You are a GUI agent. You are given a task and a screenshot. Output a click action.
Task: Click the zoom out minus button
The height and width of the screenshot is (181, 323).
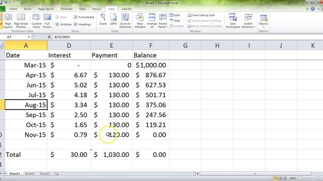click(300, 178)
